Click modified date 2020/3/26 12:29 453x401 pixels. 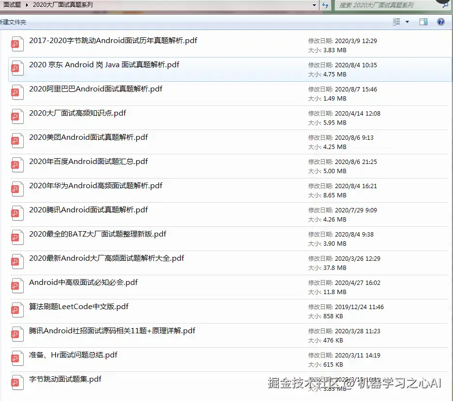click(357, 259)
